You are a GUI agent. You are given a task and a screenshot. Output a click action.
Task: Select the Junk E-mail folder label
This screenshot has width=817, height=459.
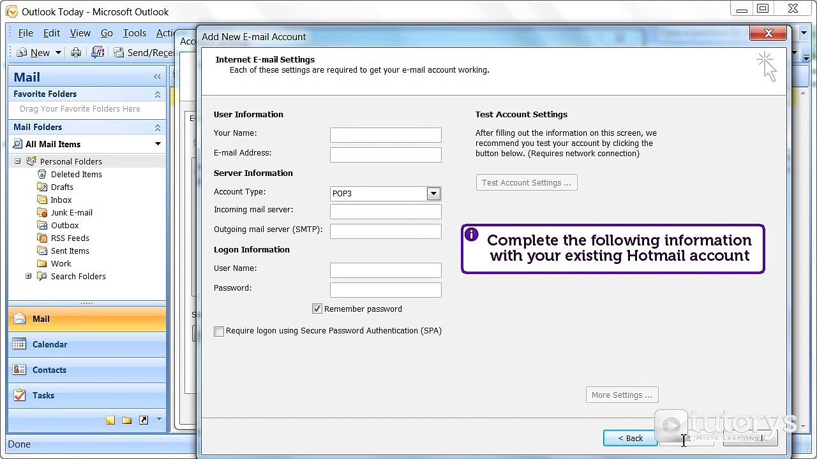pyautogui.click(x=71, y=212)
